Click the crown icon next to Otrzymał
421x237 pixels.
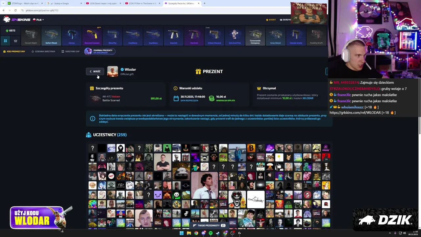[x=259, y=88]
